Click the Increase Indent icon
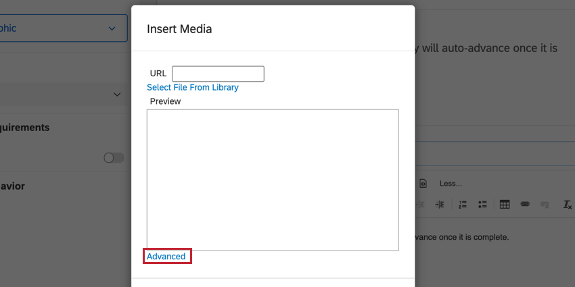 pyautogui.click(x=440, y=205)
